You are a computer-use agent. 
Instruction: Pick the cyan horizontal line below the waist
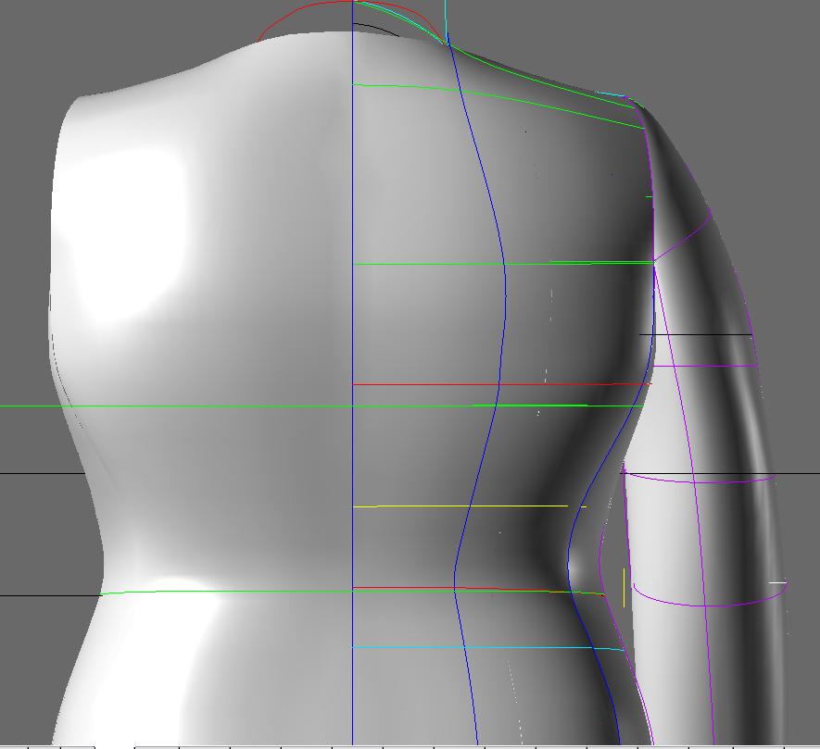click(488, 648)
